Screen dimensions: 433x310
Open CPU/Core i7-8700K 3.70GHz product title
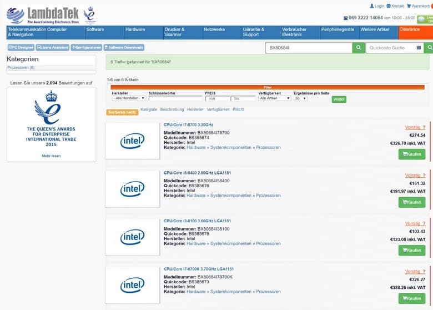[199, 269]
